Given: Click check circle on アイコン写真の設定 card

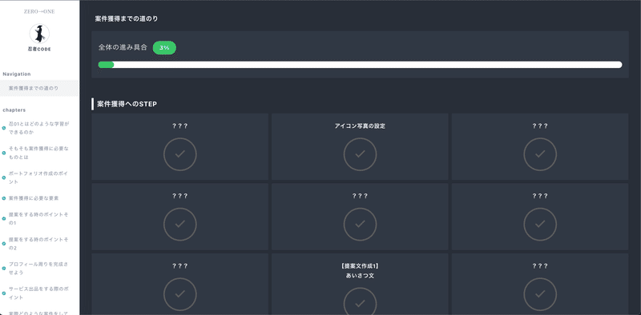Looking at the screenshot, I should pos(360,154).
